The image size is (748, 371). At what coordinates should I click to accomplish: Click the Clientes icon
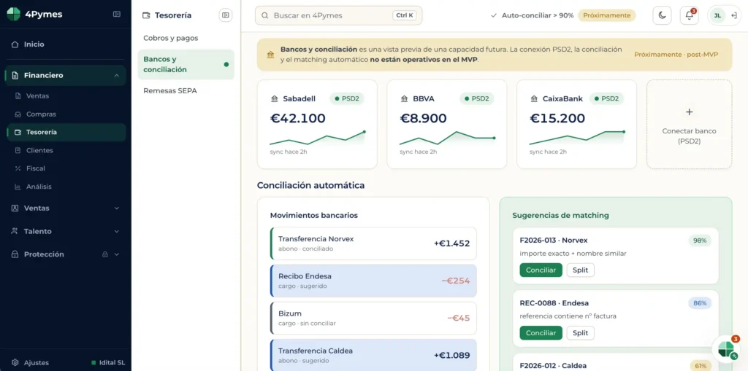point(18,150)
